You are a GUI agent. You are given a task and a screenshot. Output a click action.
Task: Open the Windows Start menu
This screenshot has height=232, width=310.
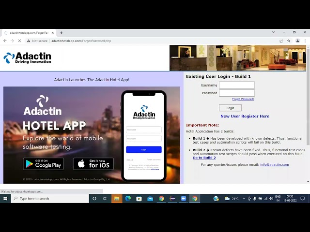pos(5,199)
